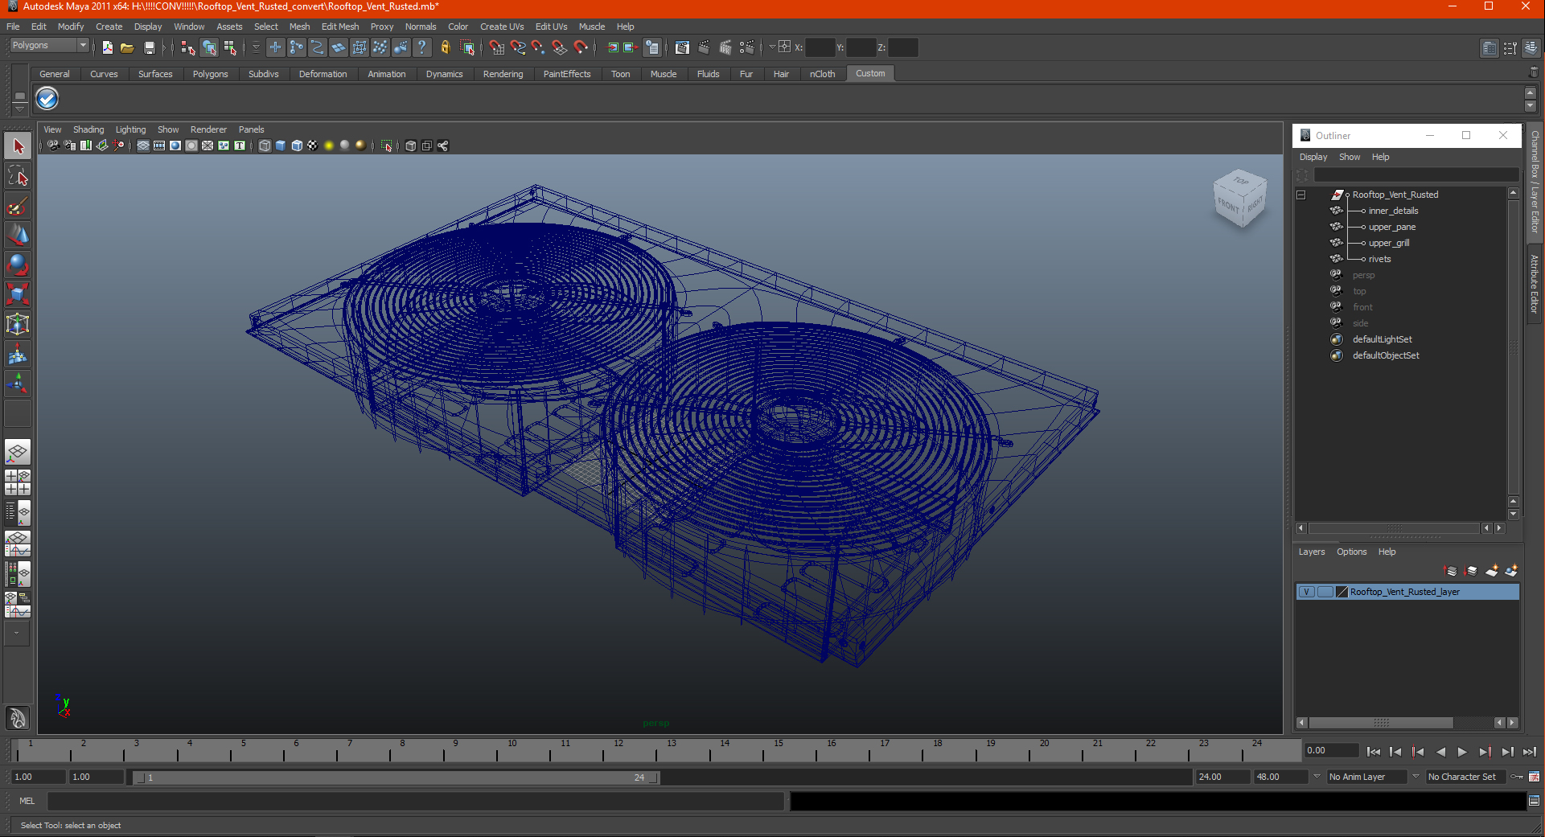Open the viewport Shading menu
Image resolution: width=1545 pixels, height=837 pixels.
click(88, 129)
